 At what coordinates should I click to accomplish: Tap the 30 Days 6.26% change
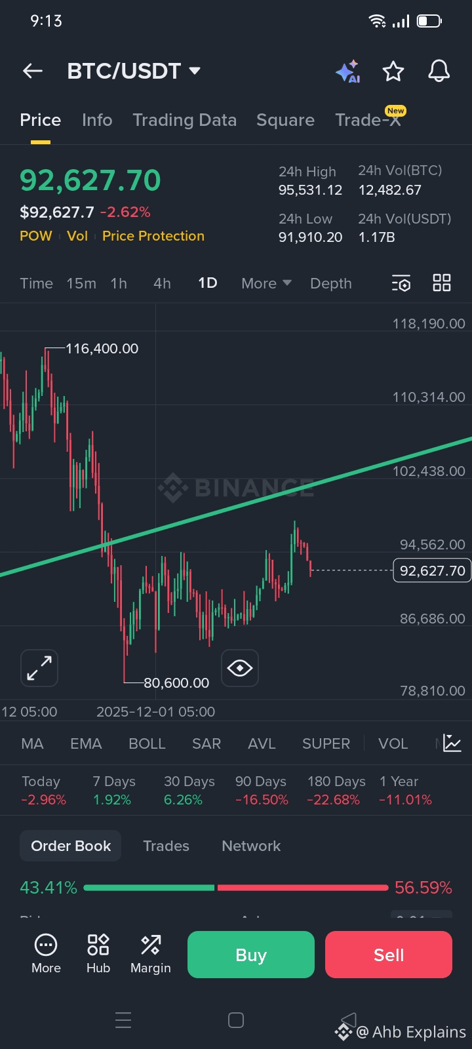pyautogui.click(x=189, y=790)
